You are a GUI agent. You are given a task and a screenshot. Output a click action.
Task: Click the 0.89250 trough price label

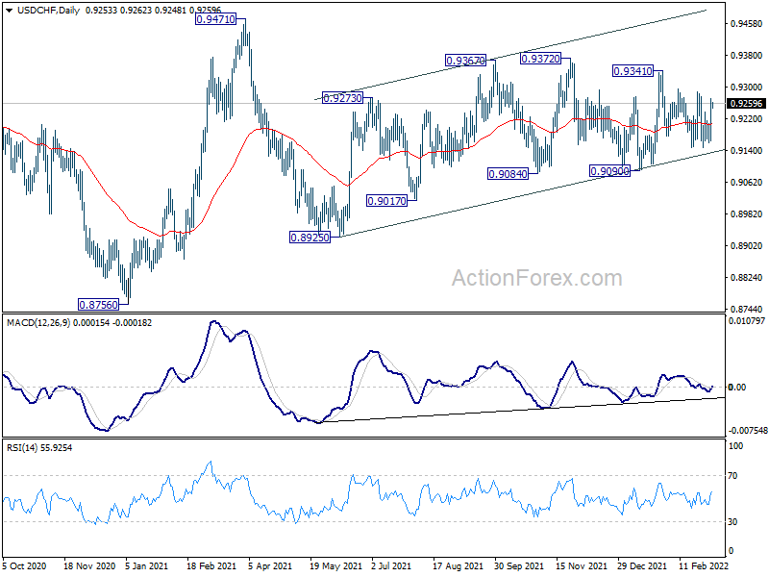(x=310, y=238)
